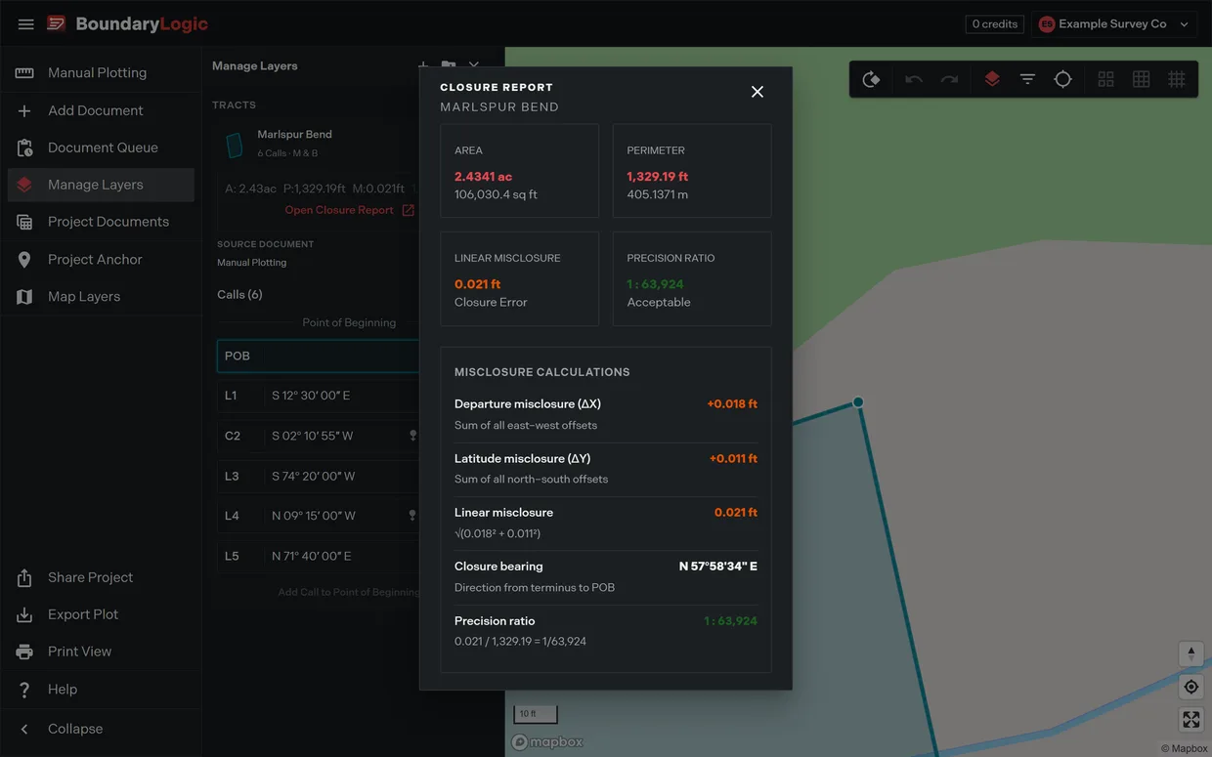Viewport: 1212px width, 757px height.
Task: Click the filter lines icon in map toolbar
Action: [x=1027, y=79]
